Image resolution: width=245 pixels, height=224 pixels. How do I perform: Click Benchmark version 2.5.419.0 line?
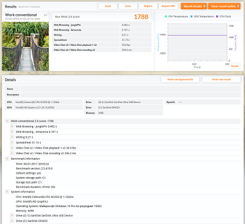pyautogui.click(x=34, y=168)
